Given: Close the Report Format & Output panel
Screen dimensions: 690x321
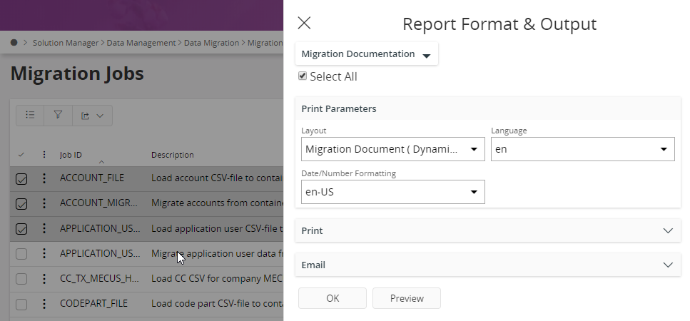Looking at the screenshot, I should 304,23.
